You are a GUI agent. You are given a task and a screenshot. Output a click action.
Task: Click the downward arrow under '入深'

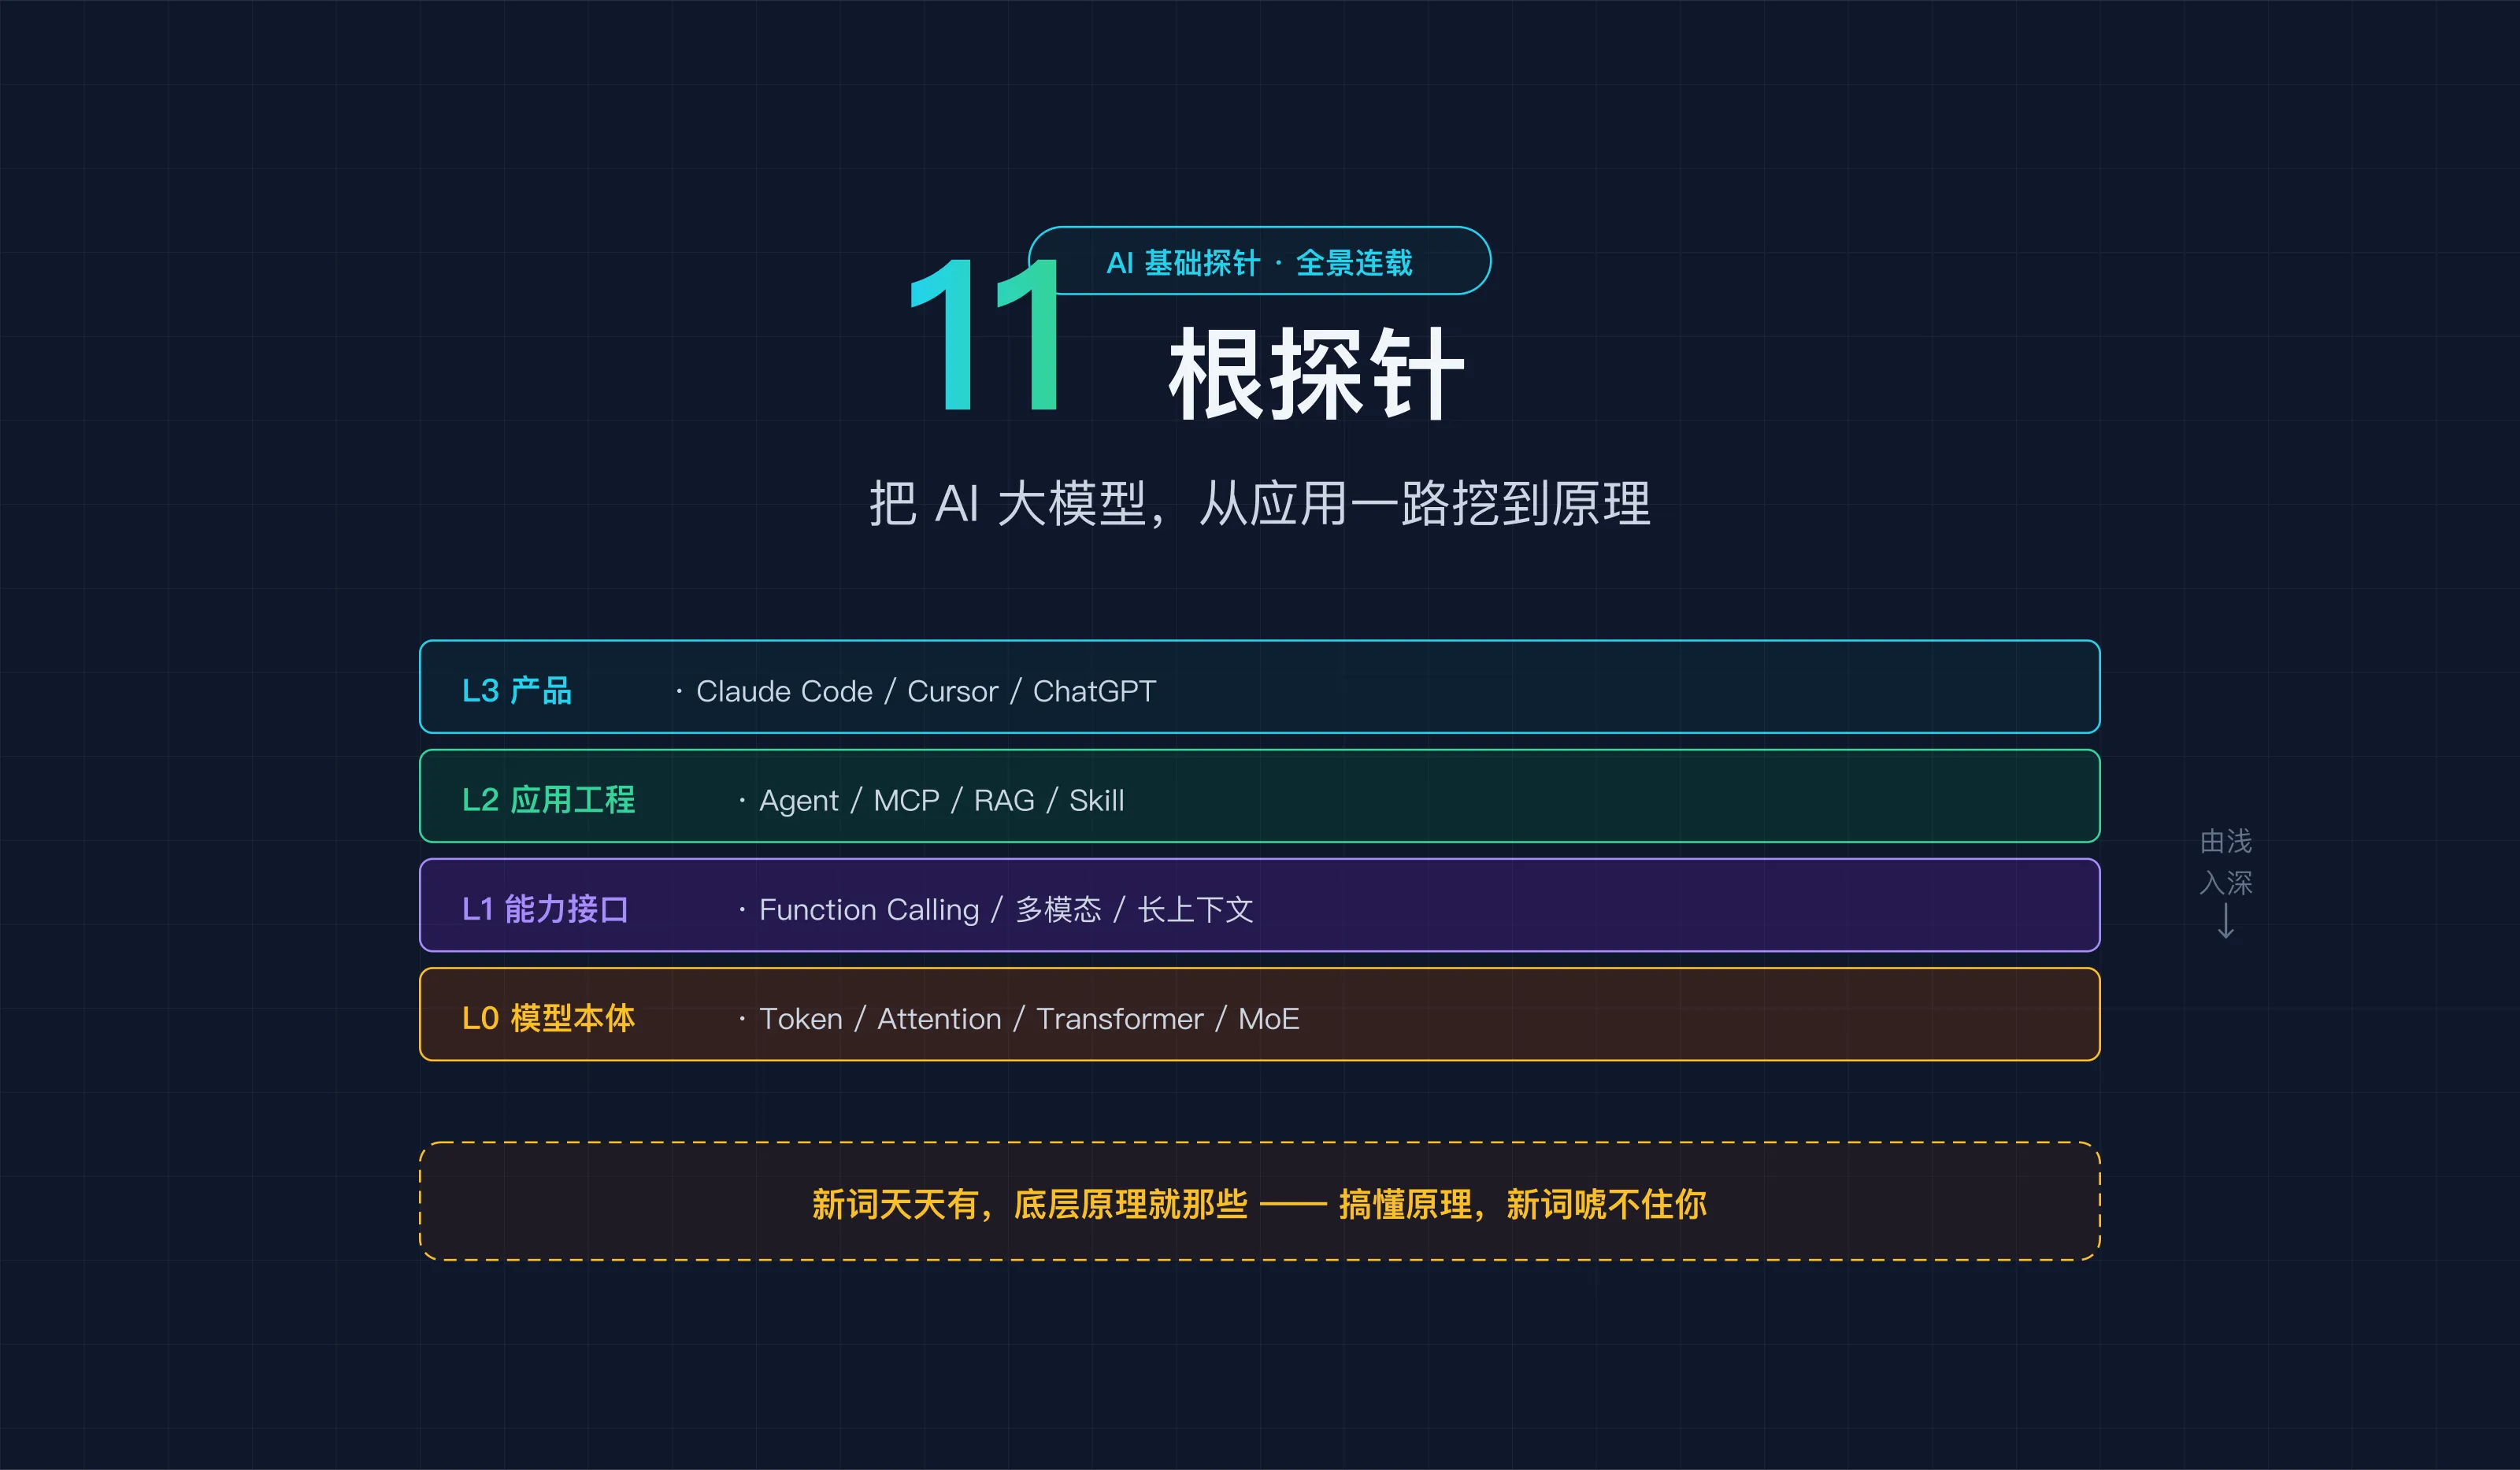2226,921
